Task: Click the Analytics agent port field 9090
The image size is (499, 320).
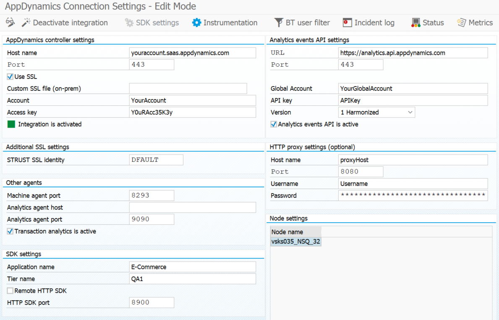Action: pos(152,219)
